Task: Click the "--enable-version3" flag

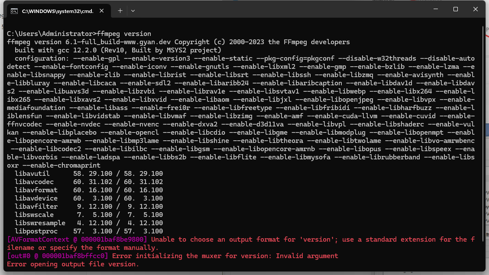Action: point(157,58)
